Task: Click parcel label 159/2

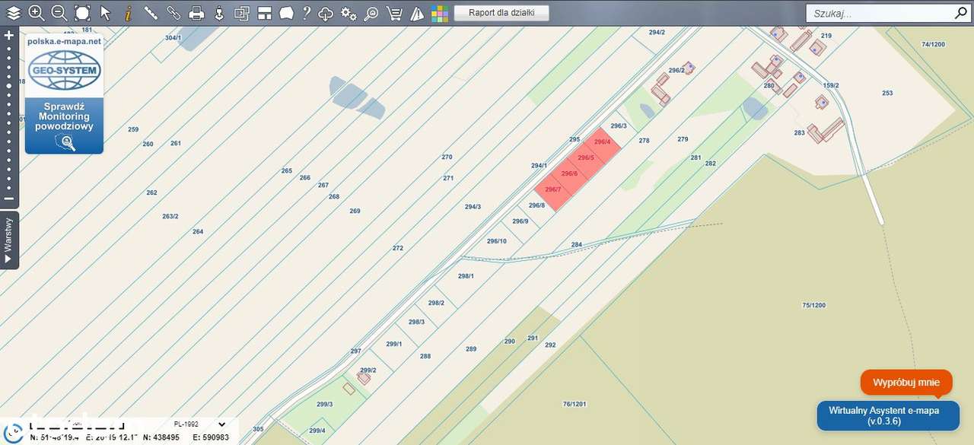Action: point(831,85)
